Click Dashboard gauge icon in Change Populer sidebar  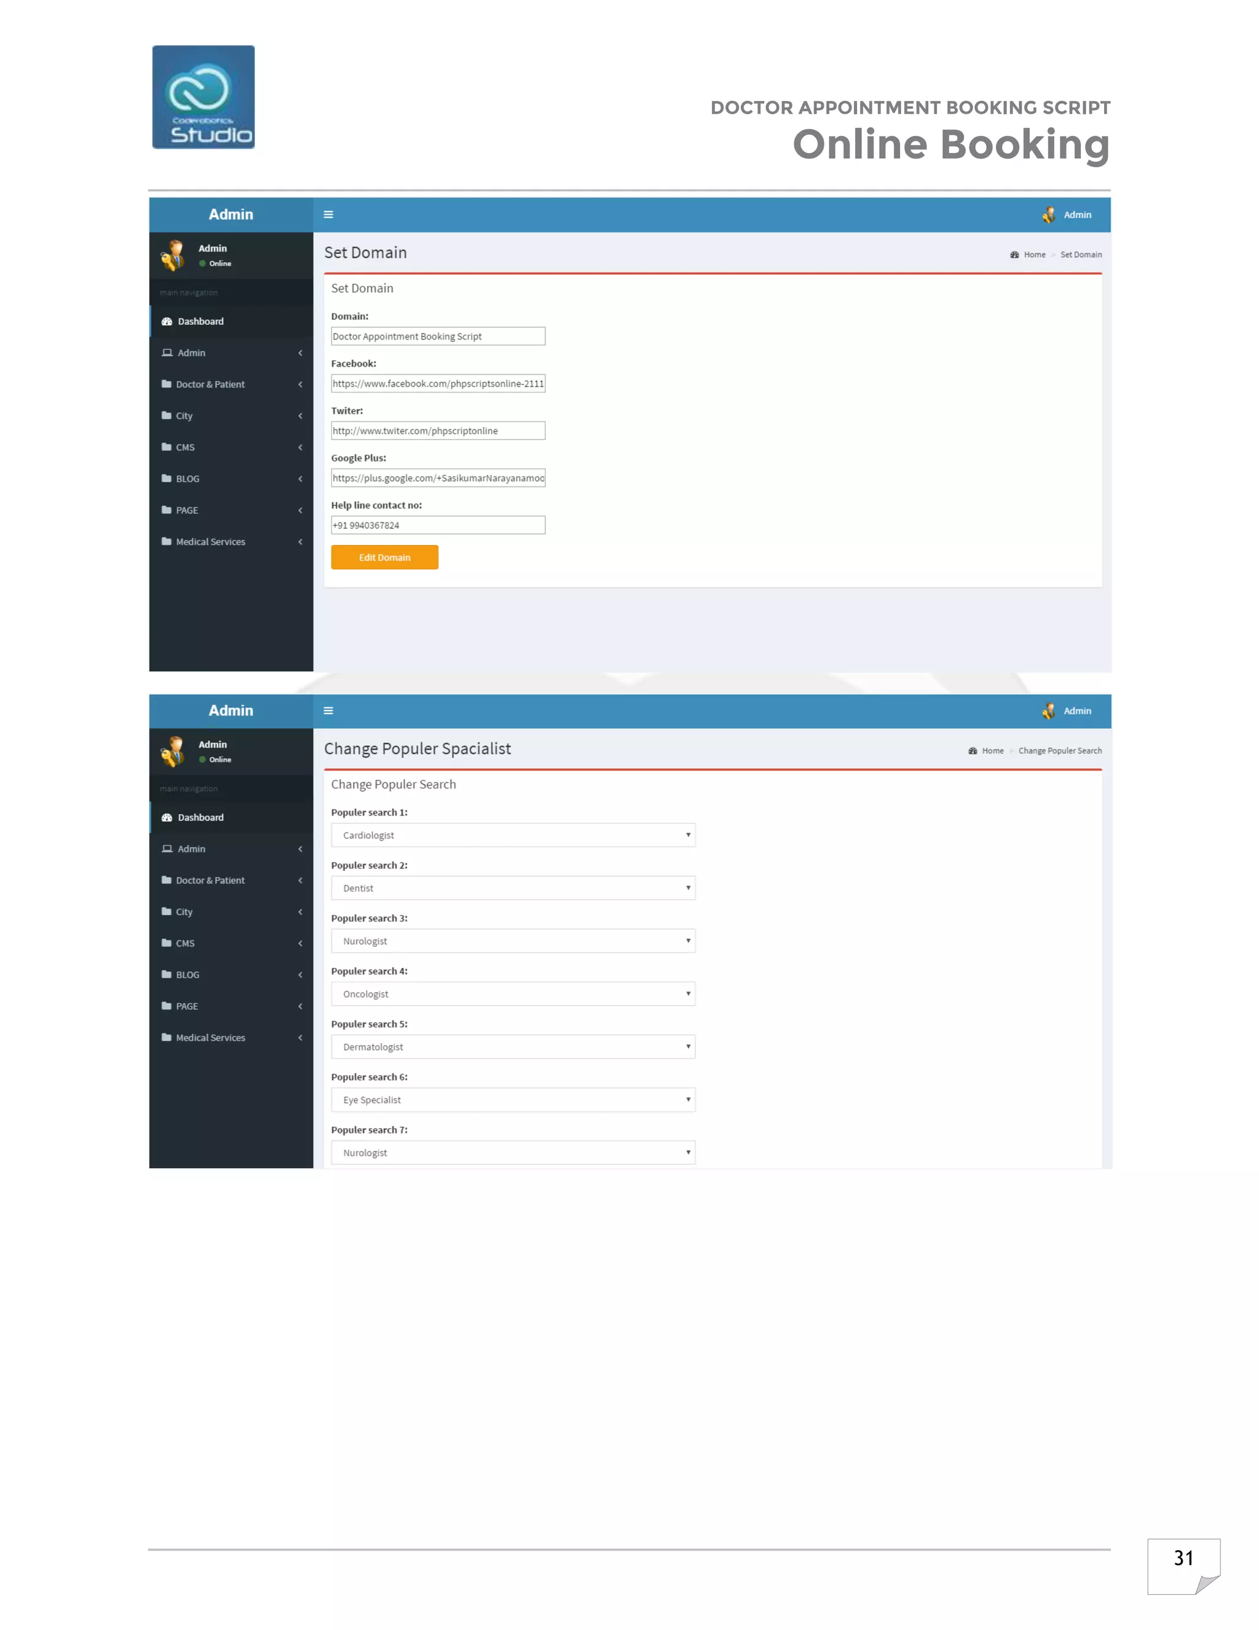click(167, 818)
